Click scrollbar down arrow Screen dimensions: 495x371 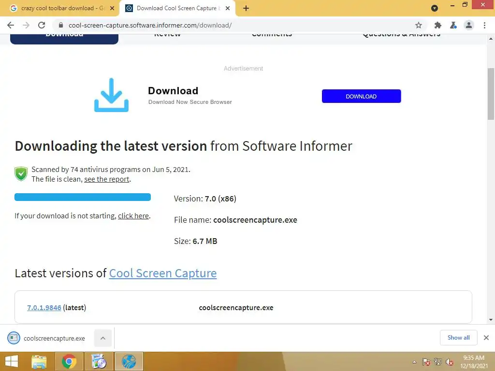pos(491,320)
